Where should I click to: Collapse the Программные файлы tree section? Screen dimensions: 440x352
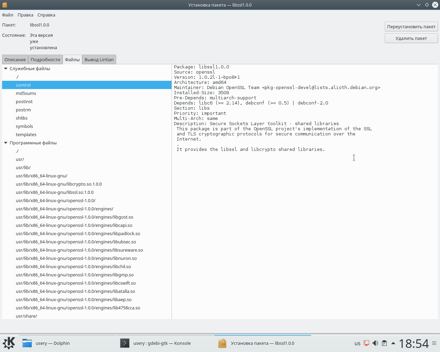click(5, 143)
